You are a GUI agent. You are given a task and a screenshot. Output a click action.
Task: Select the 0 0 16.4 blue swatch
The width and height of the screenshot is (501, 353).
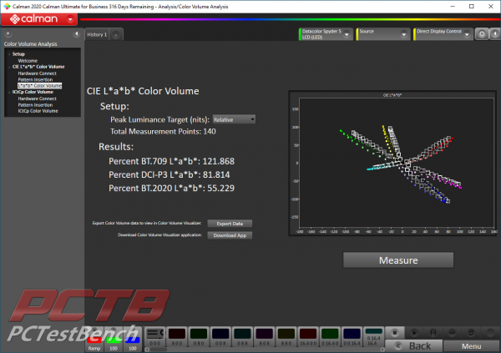point(352,337)
